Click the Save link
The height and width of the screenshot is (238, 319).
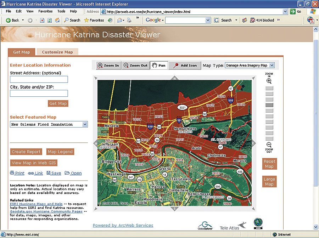pyautogui.click(x=54, y=173)
